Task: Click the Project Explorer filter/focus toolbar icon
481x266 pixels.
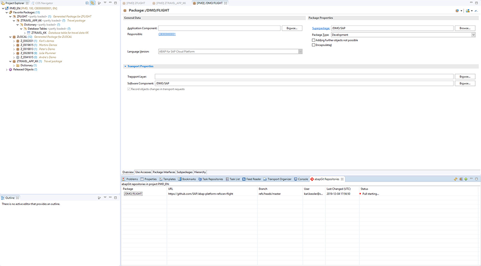Action: 99,3
